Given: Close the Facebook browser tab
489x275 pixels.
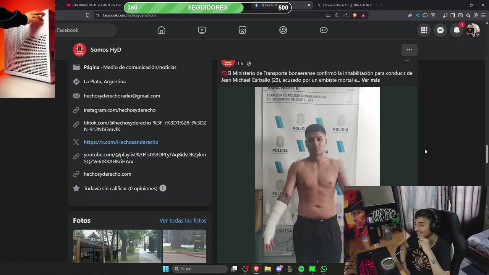Looking at the screenshot, I should (309, 5).
